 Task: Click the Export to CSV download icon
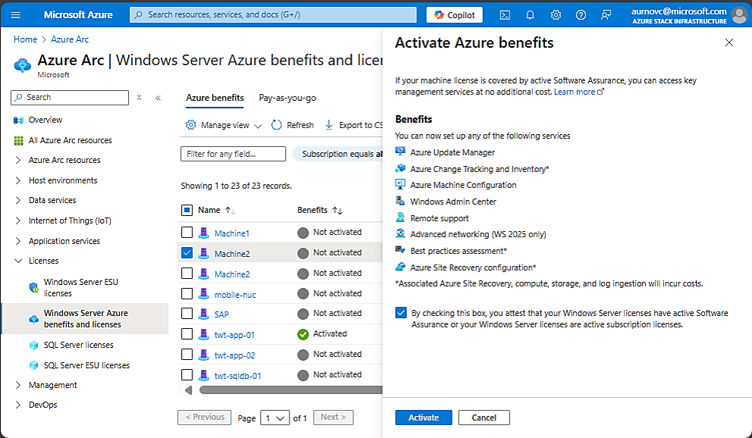(329, 125)
